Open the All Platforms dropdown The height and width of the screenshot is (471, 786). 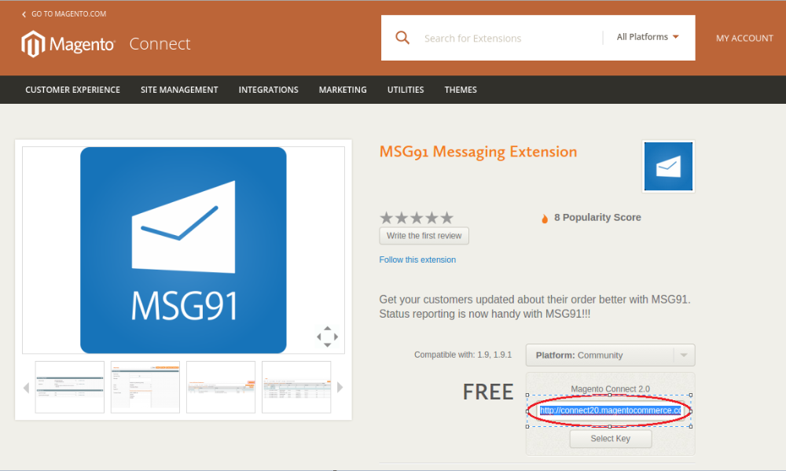648,37
